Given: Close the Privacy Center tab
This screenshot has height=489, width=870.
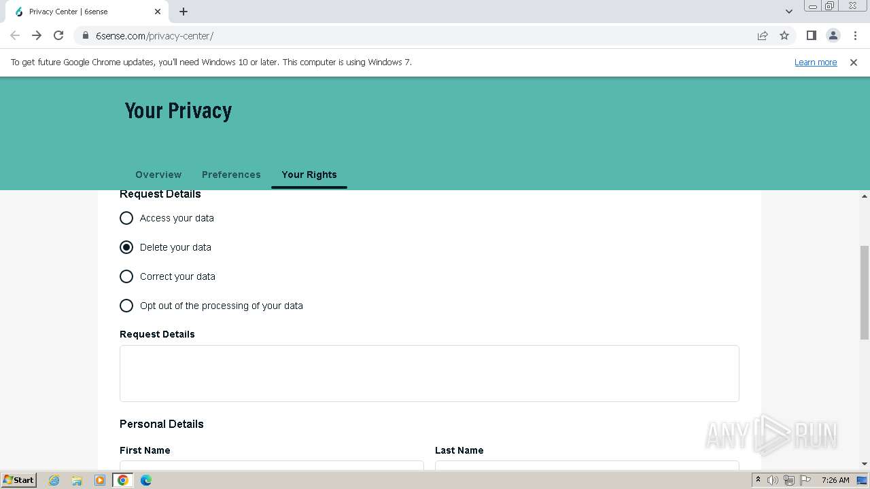Looking at the screenshot, I should tap(158, 12).
